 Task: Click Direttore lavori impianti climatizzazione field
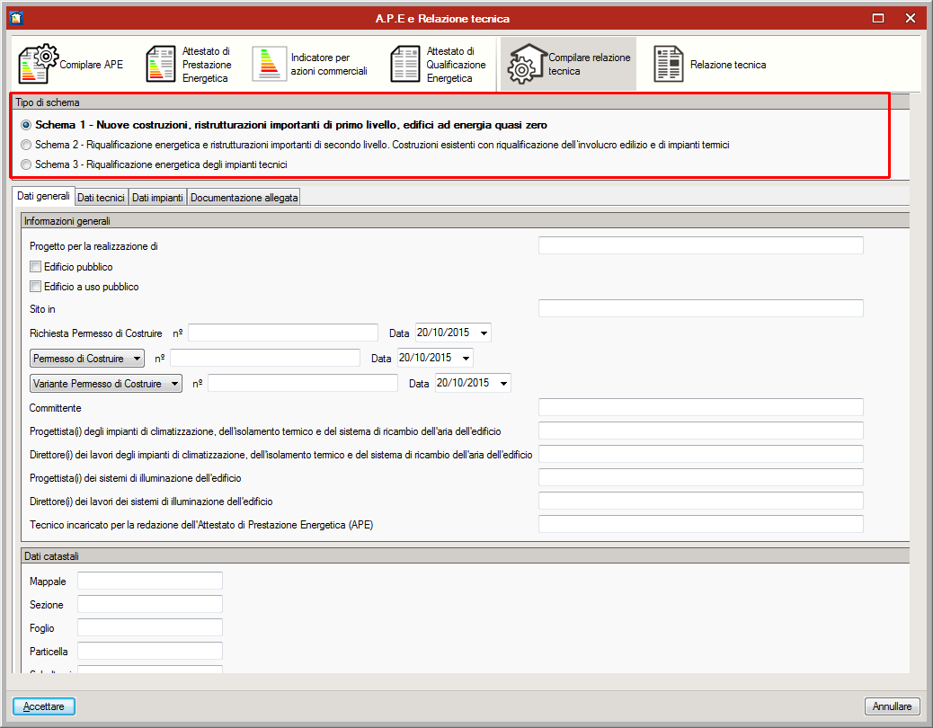701,454
